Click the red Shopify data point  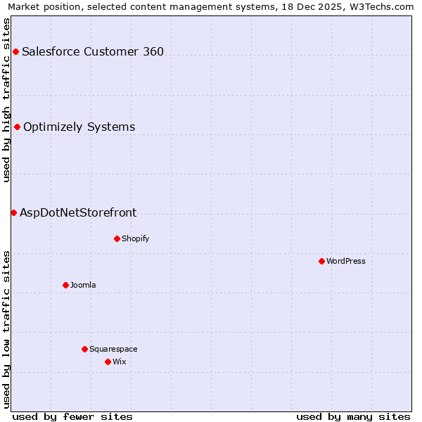(x=117, y=238)
